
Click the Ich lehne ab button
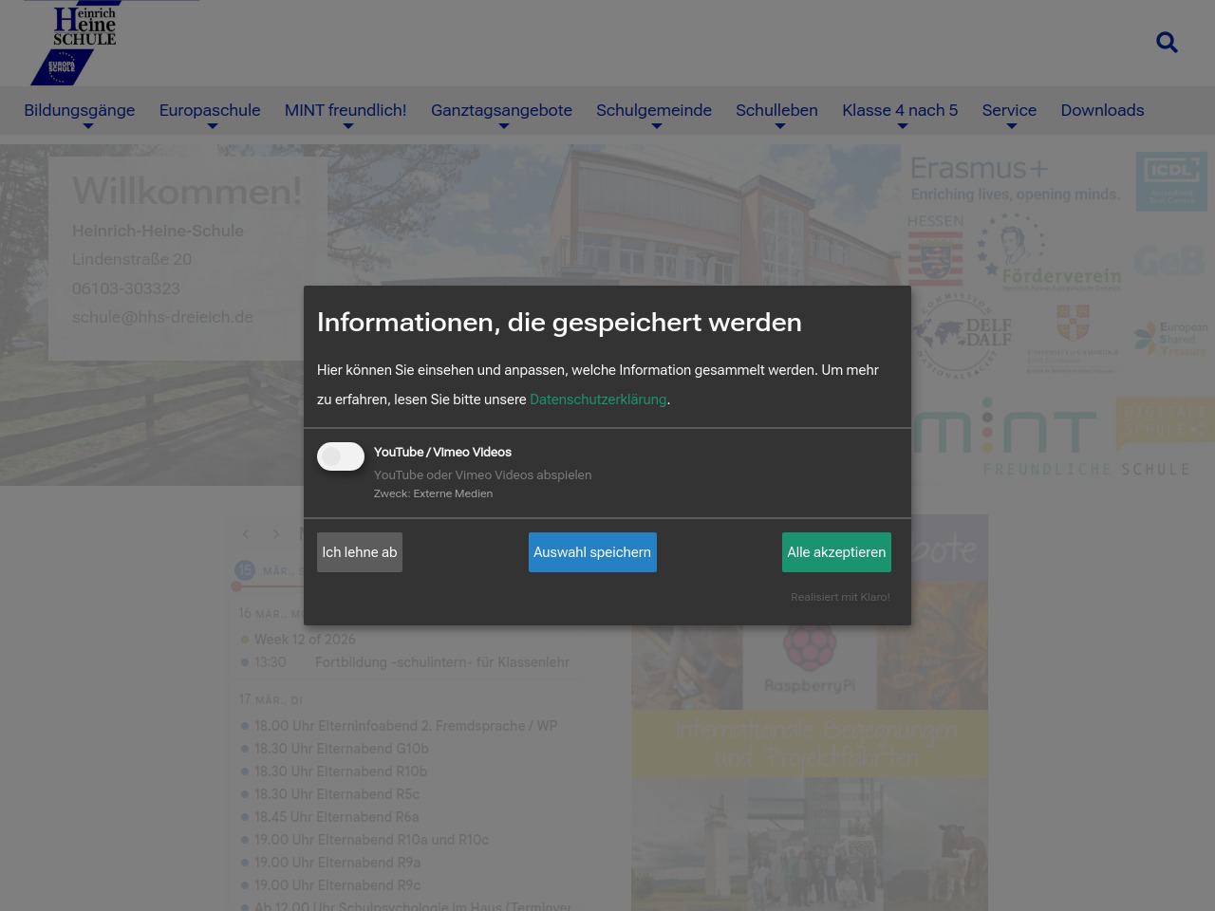click(360, 552)
